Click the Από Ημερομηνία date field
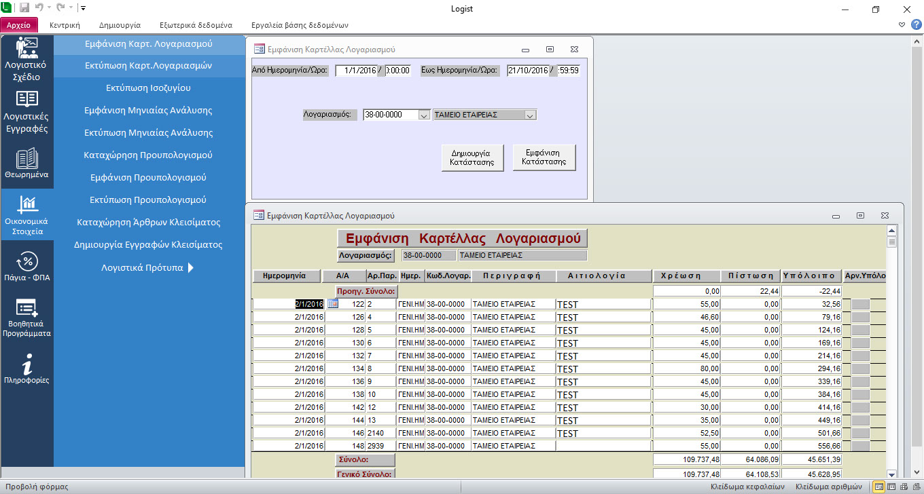 point(356,71)
